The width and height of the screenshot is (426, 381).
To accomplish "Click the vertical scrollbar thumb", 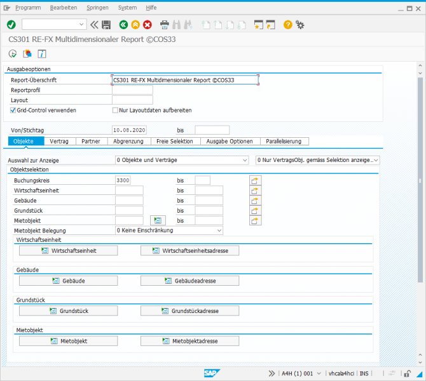I will (420, 180).
